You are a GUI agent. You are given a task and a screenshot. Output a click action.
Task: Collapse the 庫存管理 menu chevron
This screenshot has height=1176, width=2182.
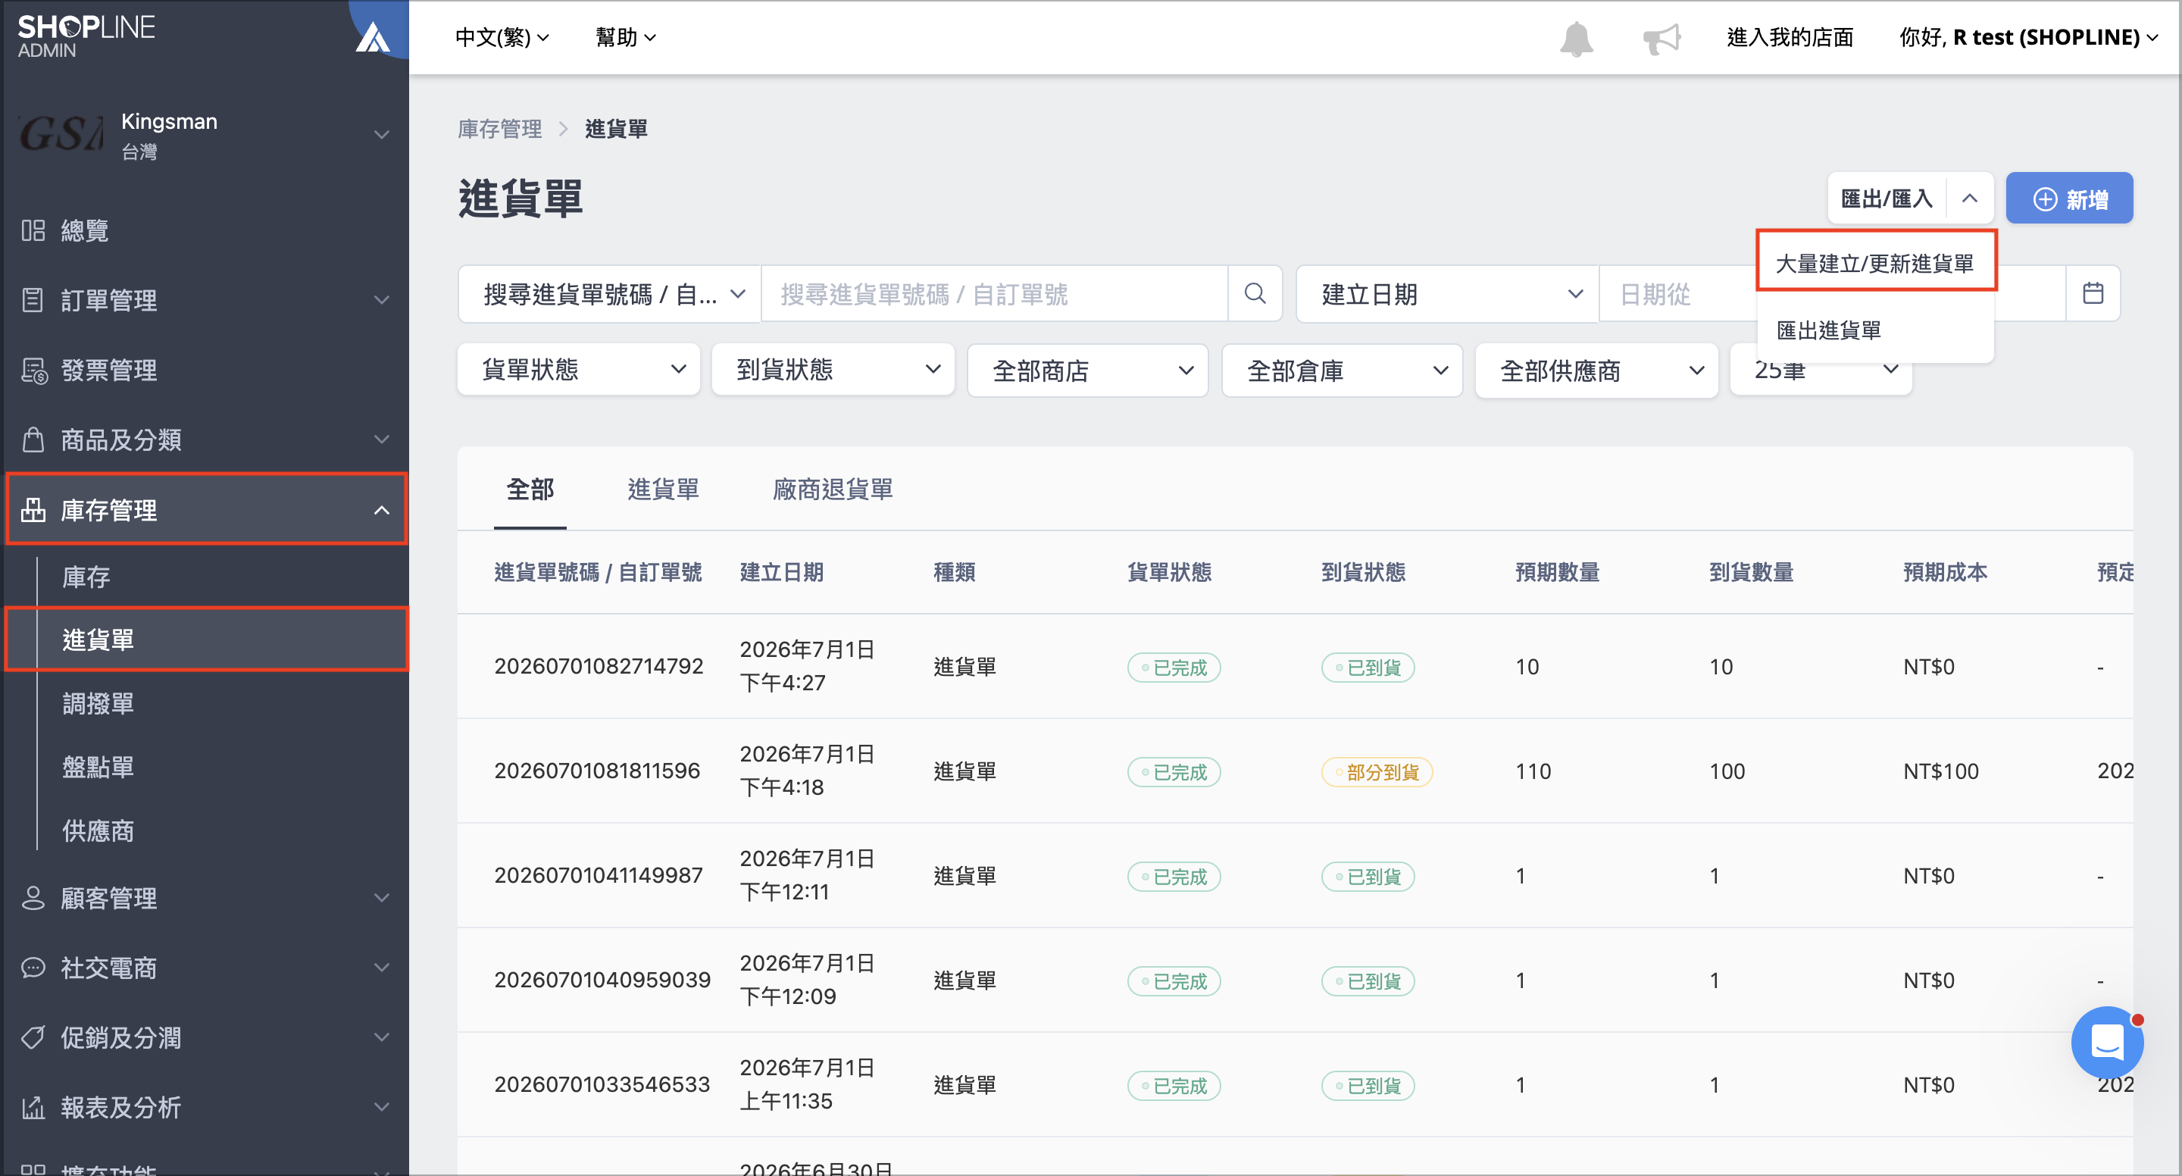tap(382, 510)
